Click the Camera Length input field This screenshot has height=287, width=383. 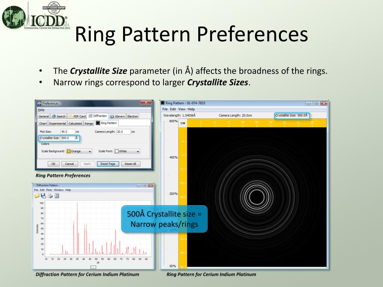click(123, 132)
